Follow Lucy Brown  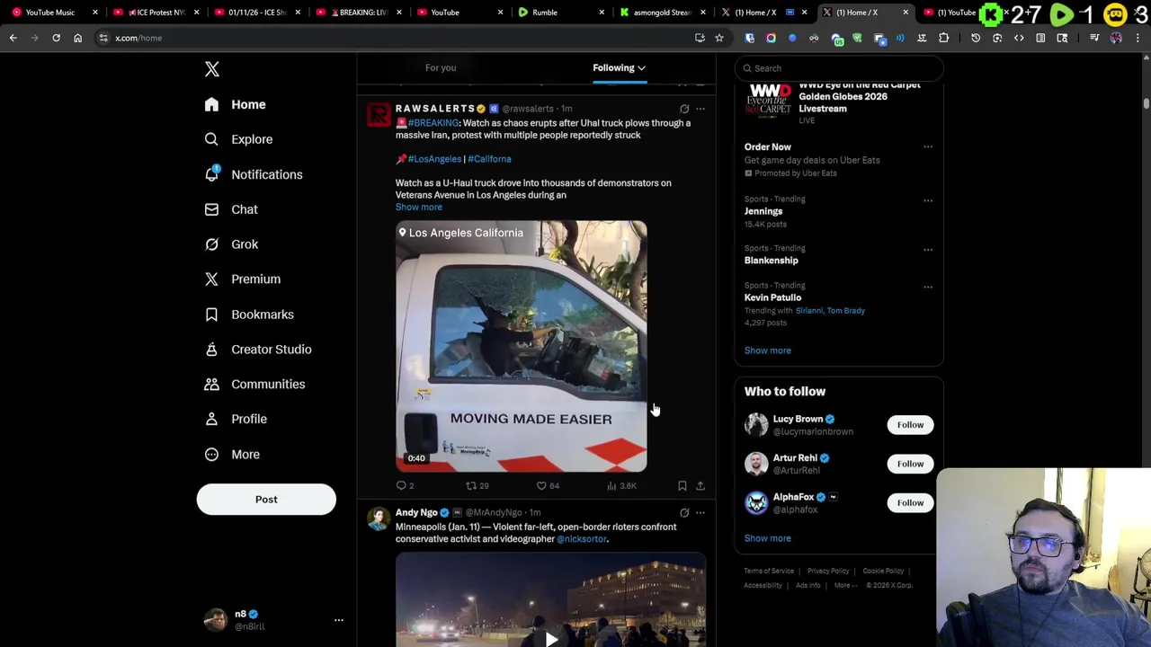(910, 425)
